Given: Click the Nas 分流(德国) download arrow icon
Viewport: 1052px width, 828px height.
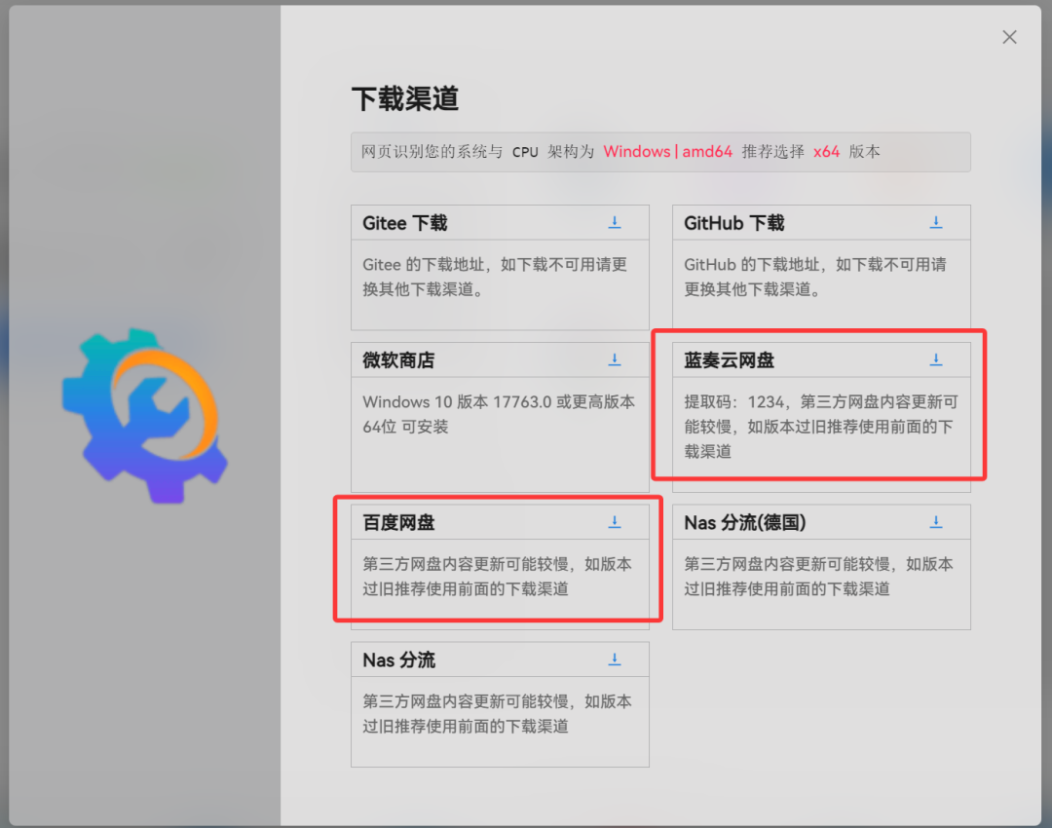Looking at the screenshot, I should pyautogui.click(x=935, y=522).
